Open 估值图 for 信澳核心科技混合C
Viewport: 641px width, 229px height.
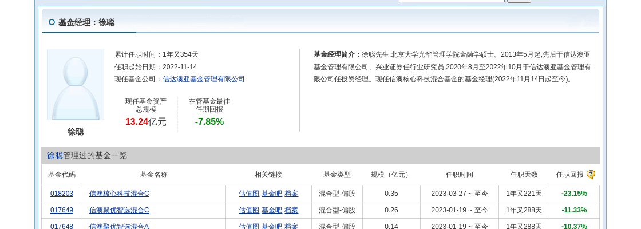tap(249, 194)
